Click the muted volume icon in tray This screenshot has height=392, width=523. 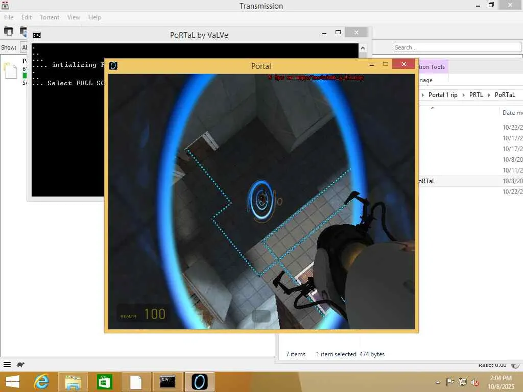pyautogui.click(x=474, y=382)
